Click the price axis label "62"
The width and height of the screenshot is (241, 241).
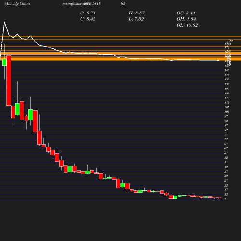(x=226, y=148)
